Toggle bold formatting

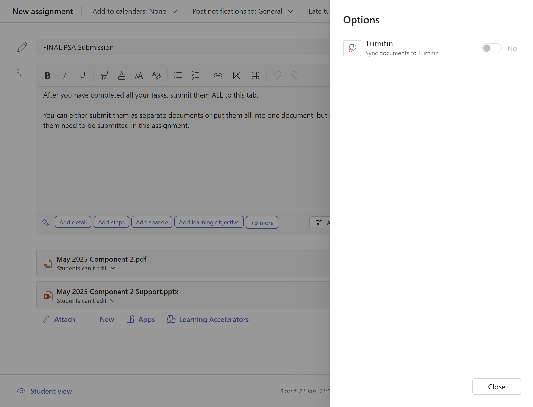pyautogui.click(x=47, y=75)
